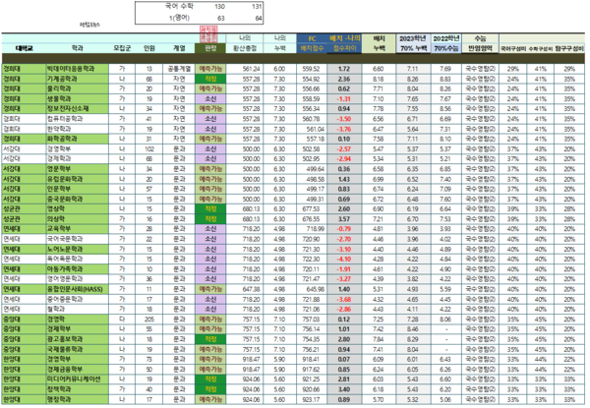Click the 대학교 column header
Viewport: 590px width, 408px height.
[x=24, y=48]
